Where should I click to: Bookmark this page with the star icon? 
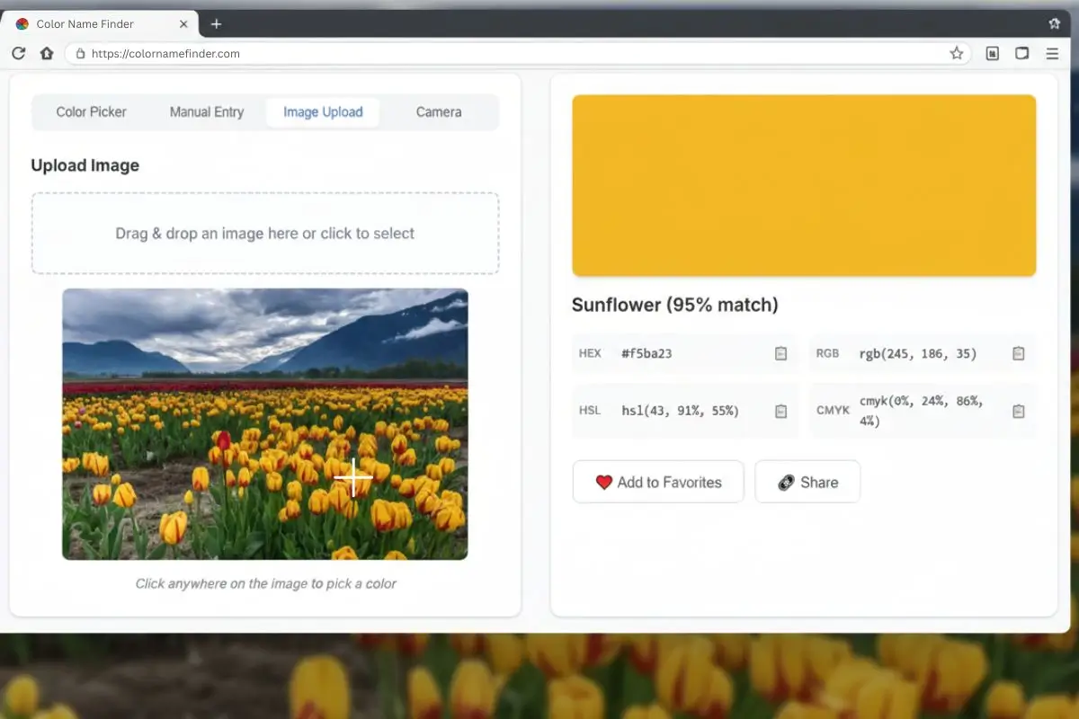click(x=957, y=54)
